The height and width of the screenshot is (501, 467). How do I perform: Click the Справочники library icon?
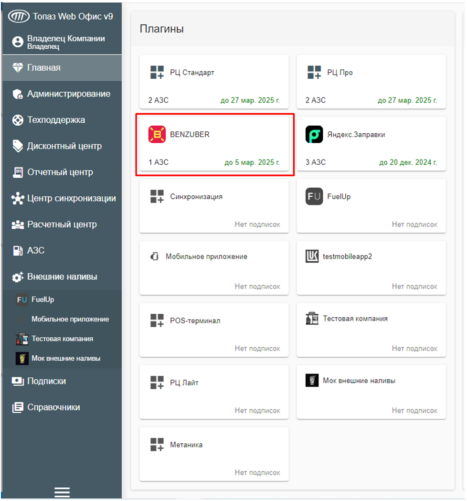tap(18, 407)
